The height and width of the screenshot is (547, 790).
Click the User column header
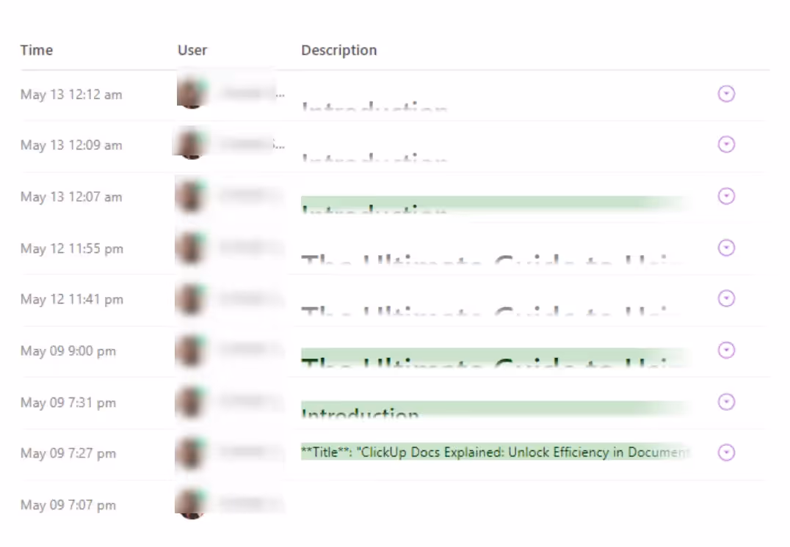192,50
